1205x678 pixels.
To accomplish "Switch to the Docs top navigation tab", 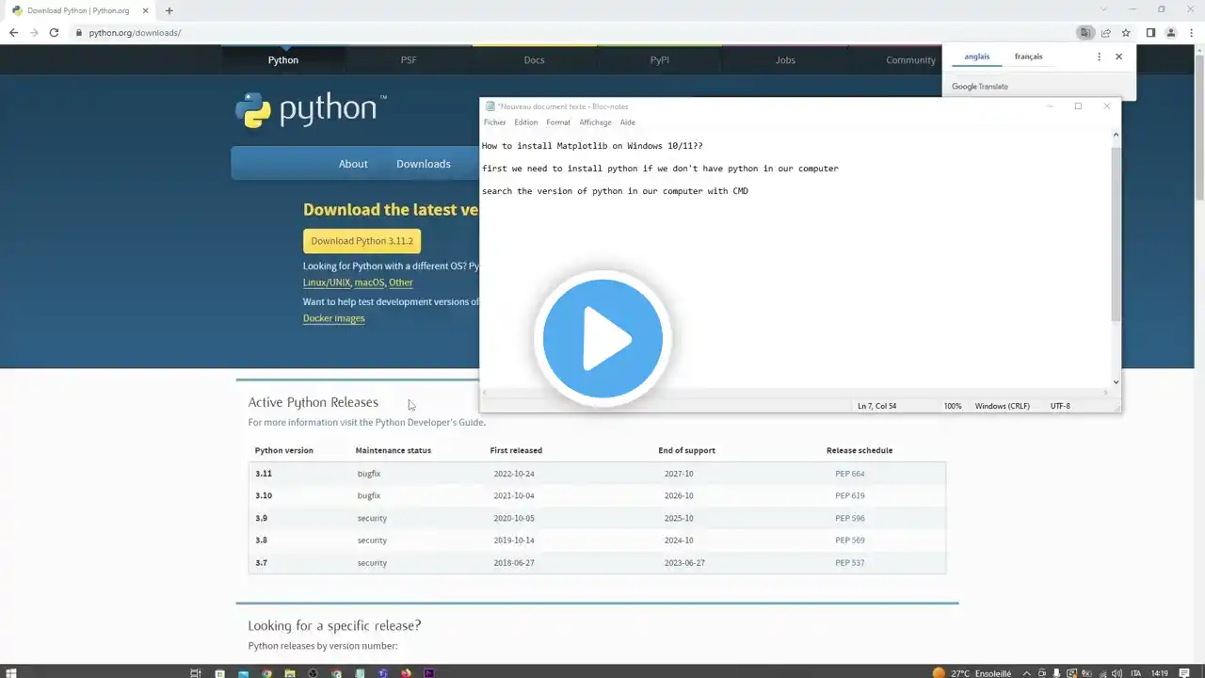I will pos(534,60).
